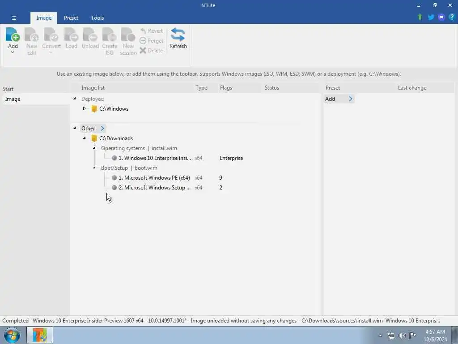Open the Twitter link icon
This screenshot has width=458, height=344.
(431, 17)
